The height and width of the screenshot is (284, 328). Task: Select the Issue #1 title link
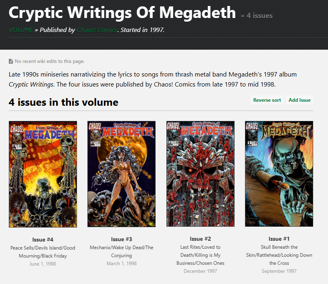tap(279, 239)
